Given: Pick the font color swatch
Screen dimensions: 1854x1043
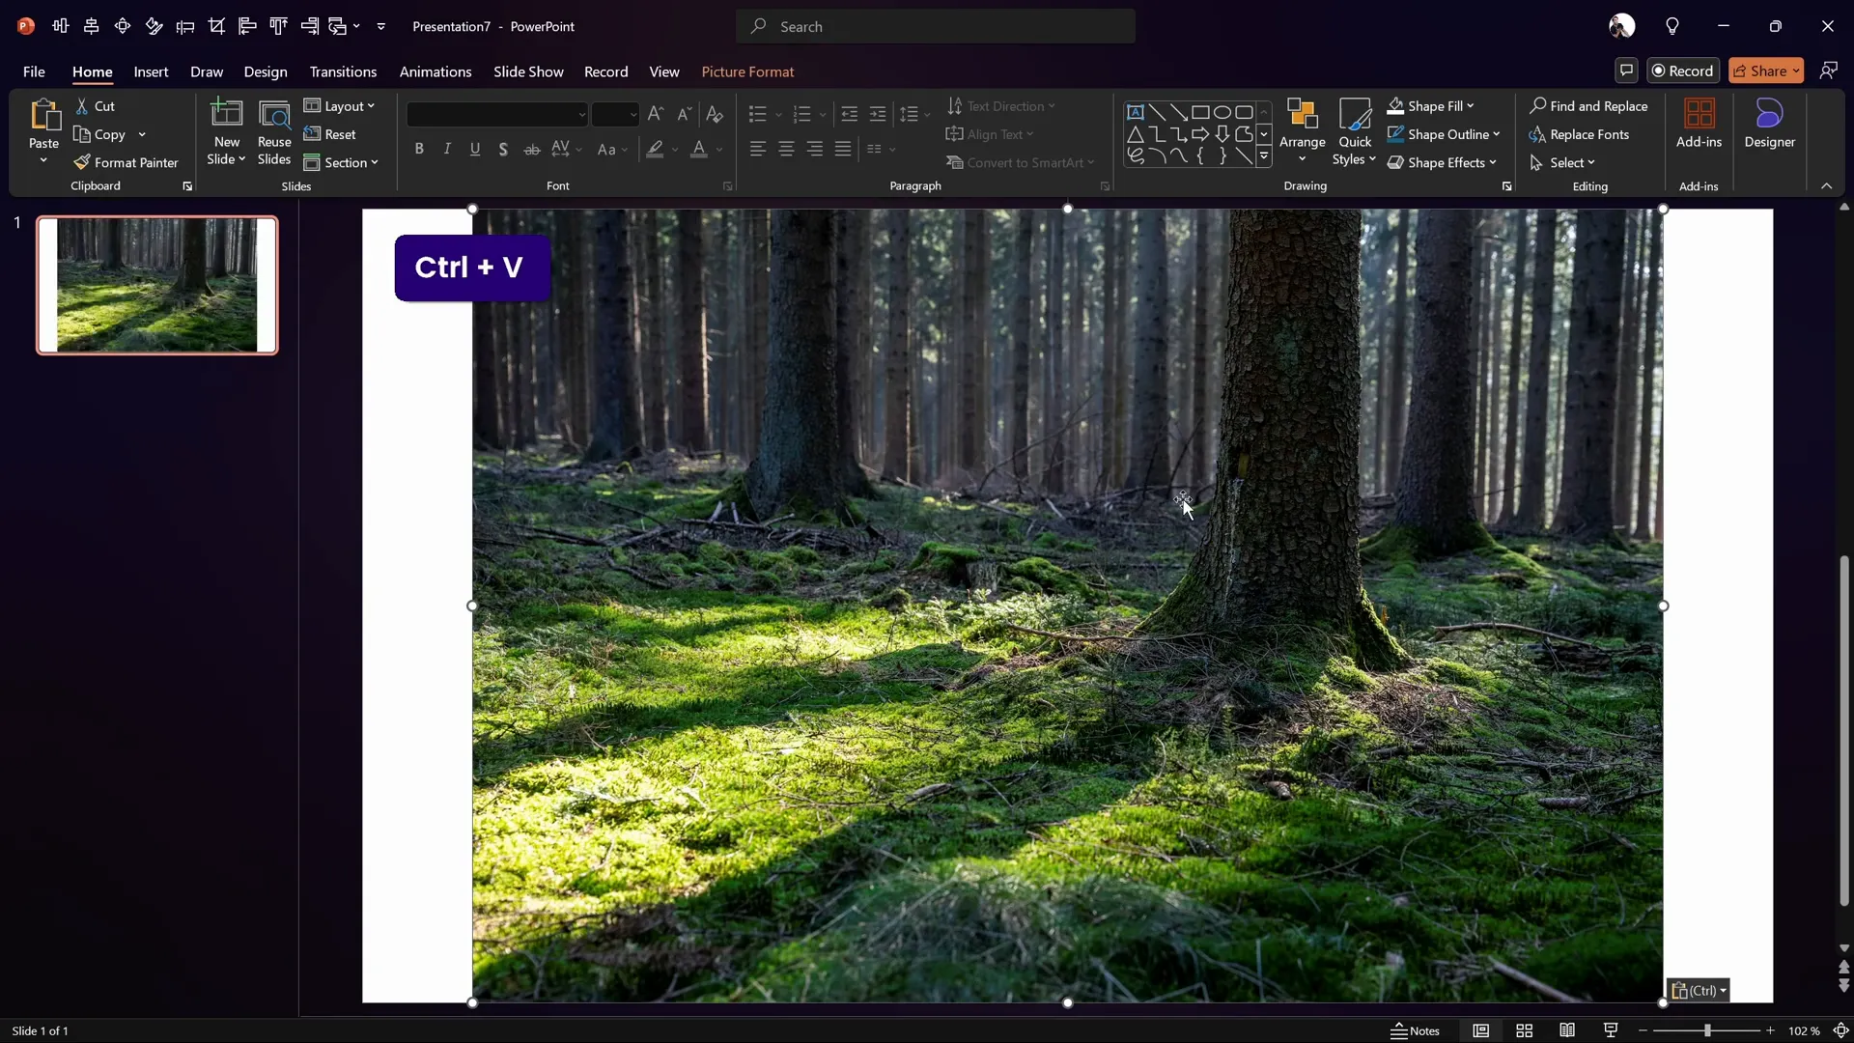Looking at the screenshot, I should 699,149.
